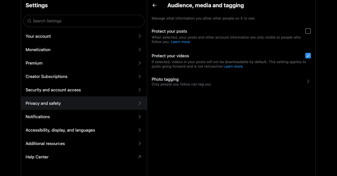Open Photo tagging chevron arrow

(x=308, y=82)
